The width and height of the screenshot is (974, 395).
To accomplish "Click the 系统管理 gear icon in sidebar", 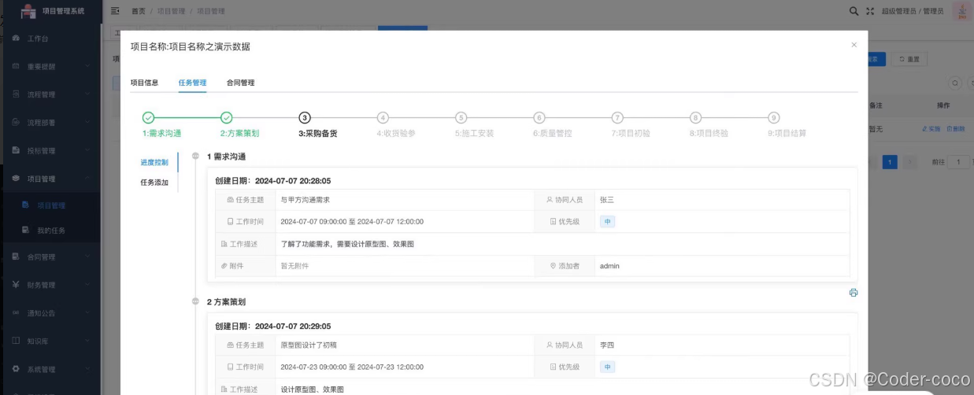I will pyautogui.click(x=16, y=369).
